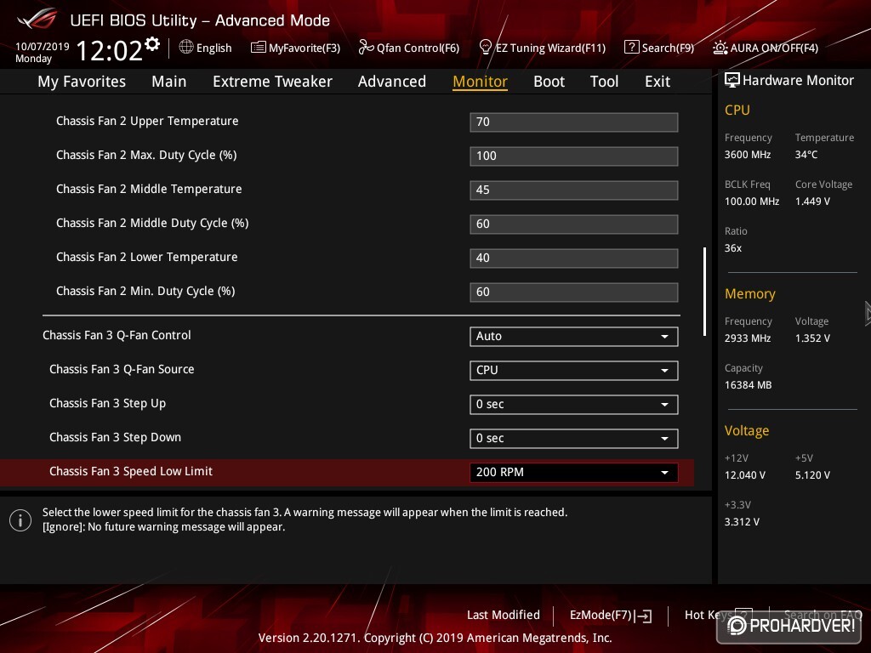This screenshot has width=871, height=653.
Task: Open the Exit tab
Action: click(x=658, y=82)
